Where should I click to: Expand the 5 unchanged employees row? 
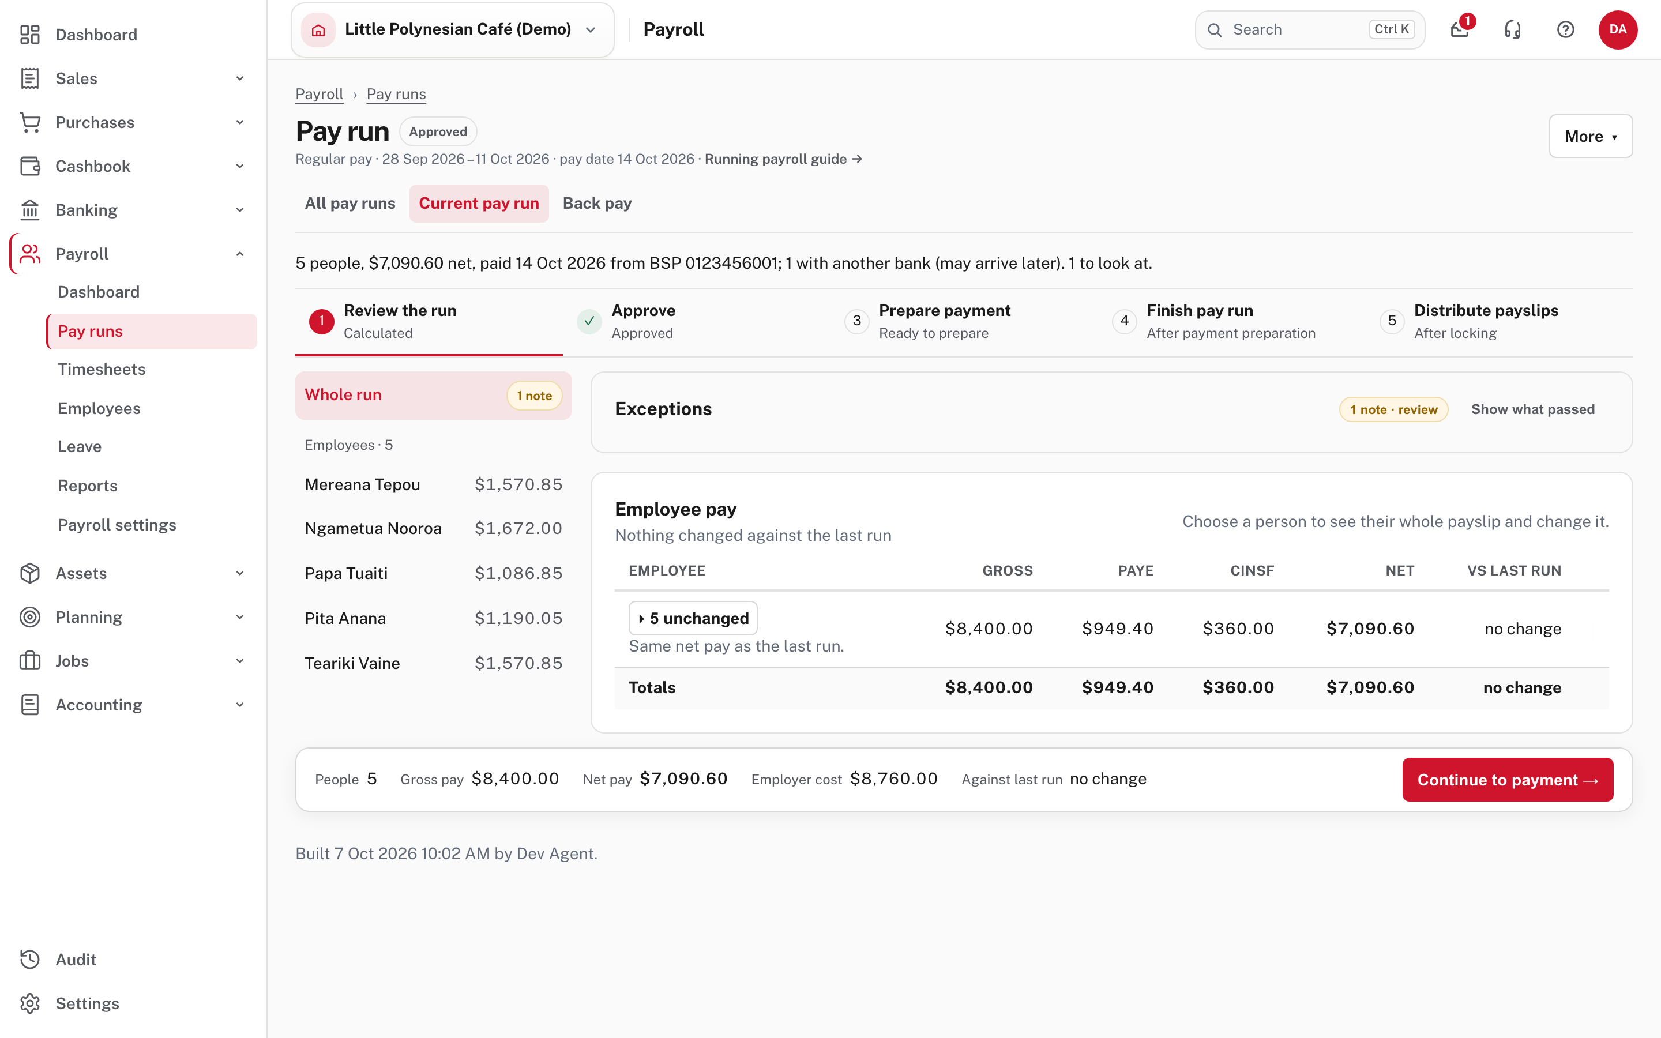click(693, 618)
